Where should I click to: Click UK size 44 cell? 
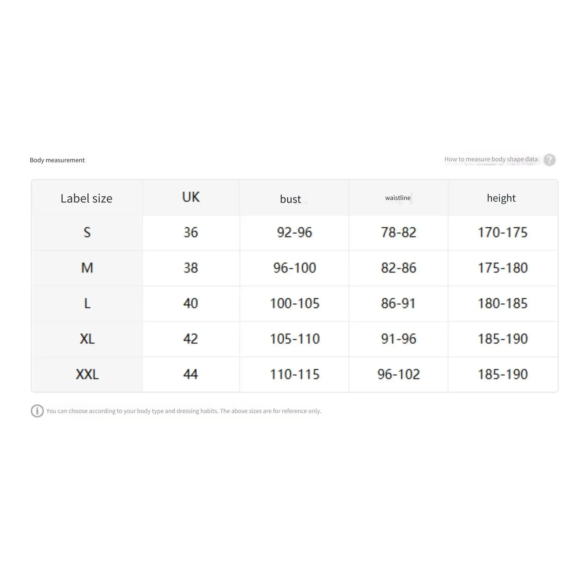point(191,374)
